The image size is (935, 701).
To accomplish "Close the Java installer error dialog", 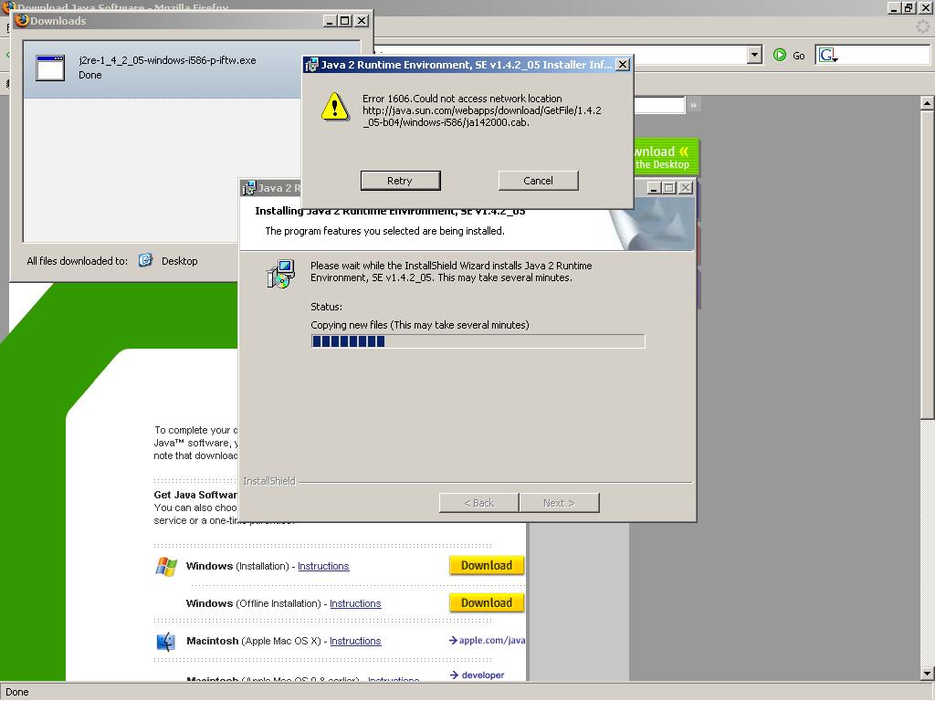I will (x=622, y=65).
